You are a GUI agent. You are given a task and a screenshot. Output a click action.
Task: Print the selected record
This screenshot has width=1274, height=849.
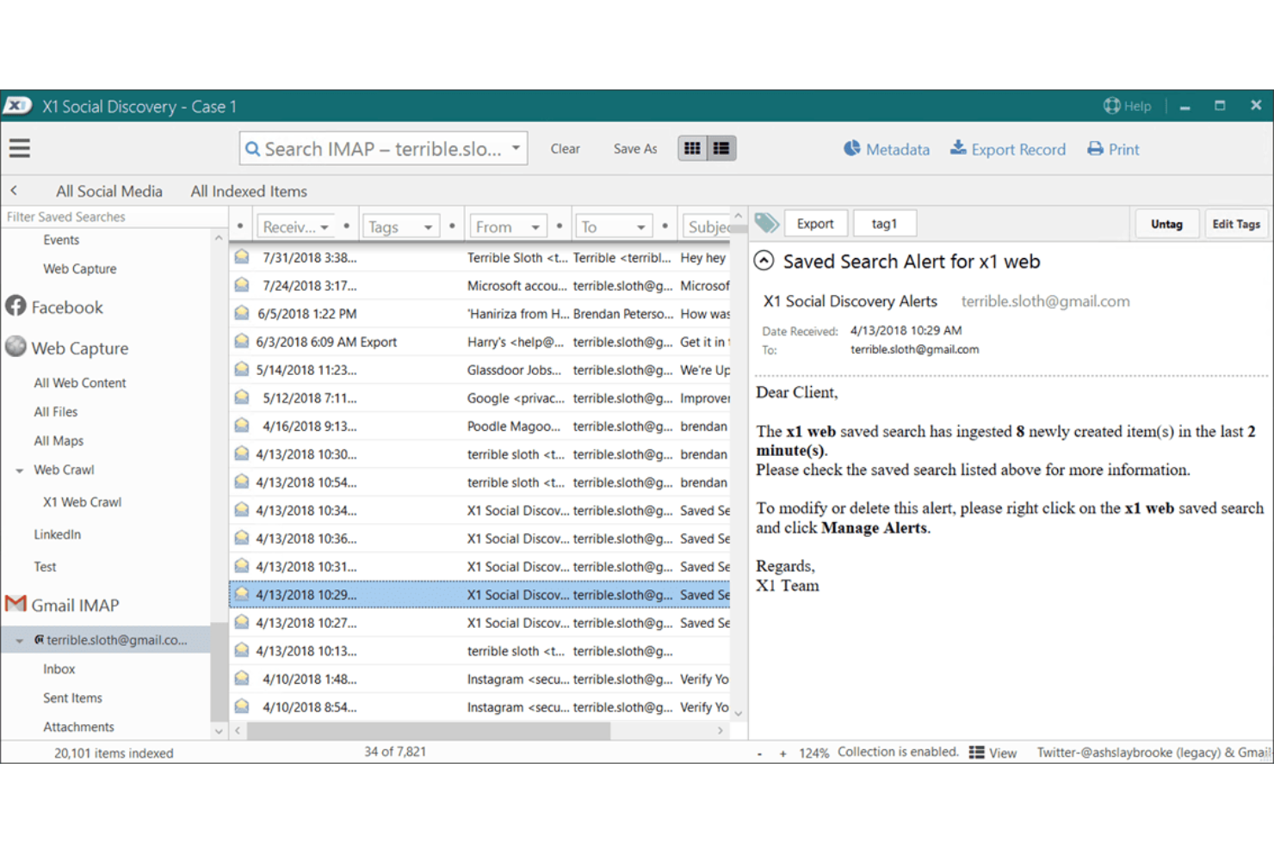click(1113, 149)
